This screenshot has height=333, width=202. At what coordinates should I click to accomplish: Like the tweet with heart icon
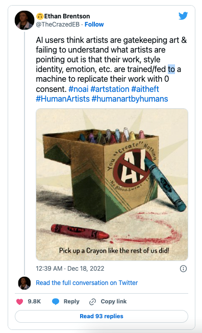coord(20,301)
